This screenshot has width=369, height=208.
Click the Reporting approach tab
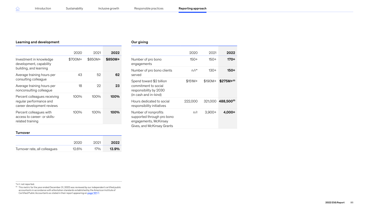(192, 8)
